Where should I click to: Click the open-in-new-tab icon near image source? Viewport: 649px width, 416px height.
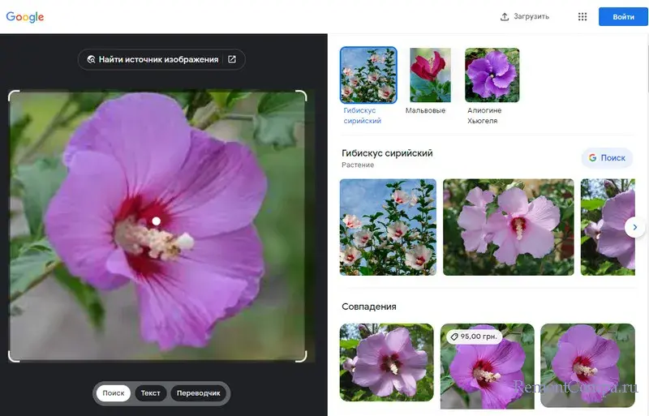click(232, 59)
